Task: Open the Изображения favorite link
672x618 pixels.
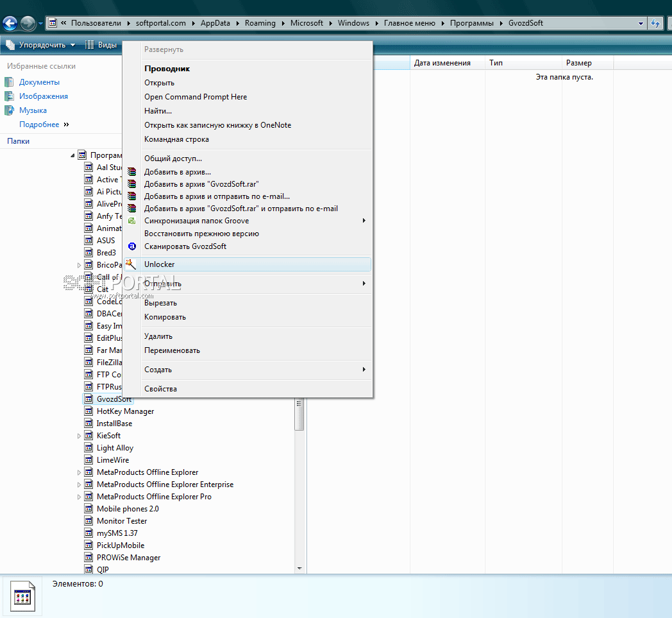Action: [44, 96]
